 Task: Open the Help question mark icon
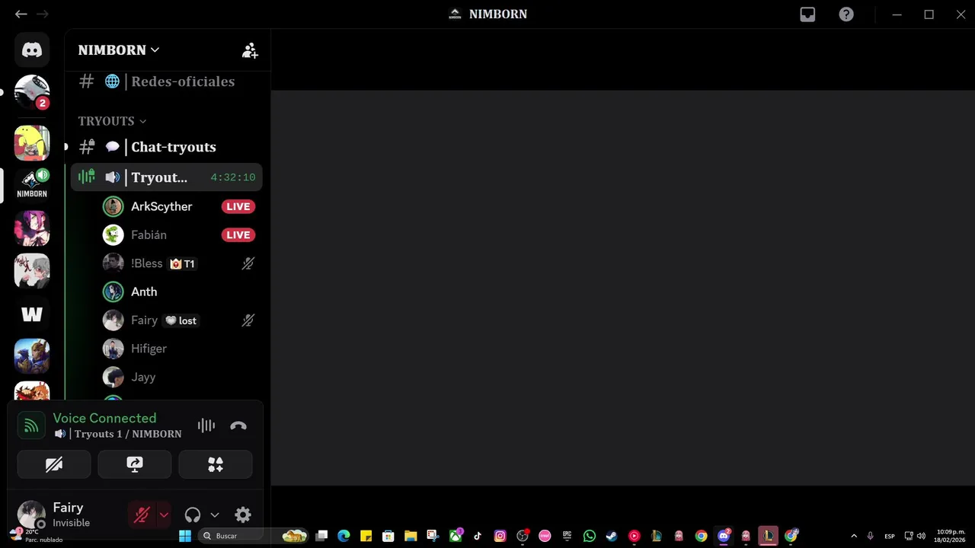tap(846, 14)
